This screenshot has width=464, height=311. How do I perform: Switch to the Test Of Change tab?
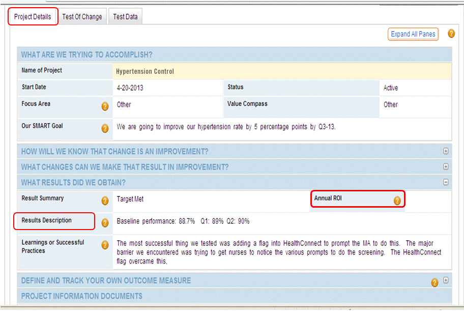click(82, 17)
